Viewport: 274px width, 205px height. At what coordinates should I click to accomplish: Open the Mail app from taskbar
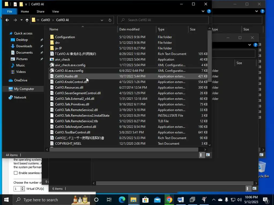coord(157,200)
